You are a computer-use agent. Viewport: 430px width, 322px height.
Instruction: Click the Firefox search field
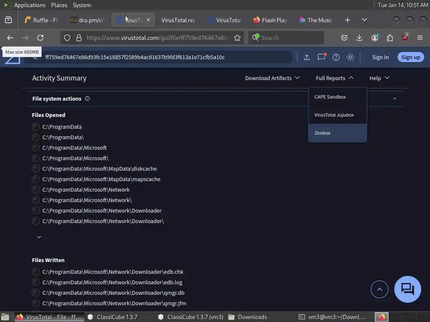pyautogui.click(x=286, y=38)
